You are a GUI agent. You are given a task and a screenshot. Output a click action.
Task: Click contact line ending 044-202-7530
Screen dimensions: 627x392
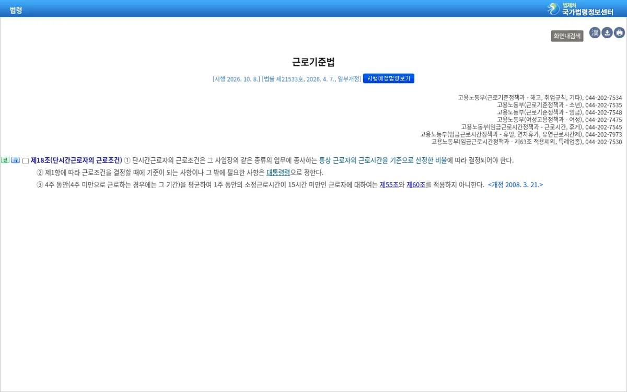pos(527,142)
